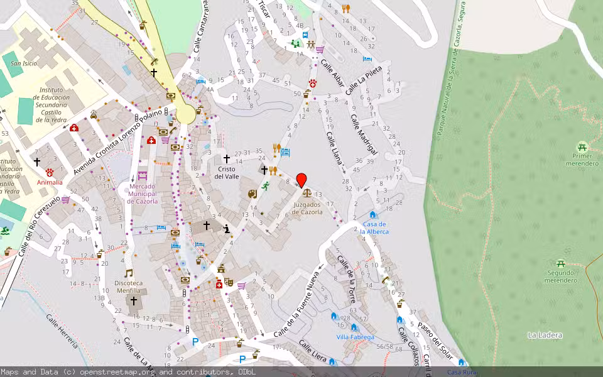Click the 'Calle Madrigal' street label

(364, 134)
